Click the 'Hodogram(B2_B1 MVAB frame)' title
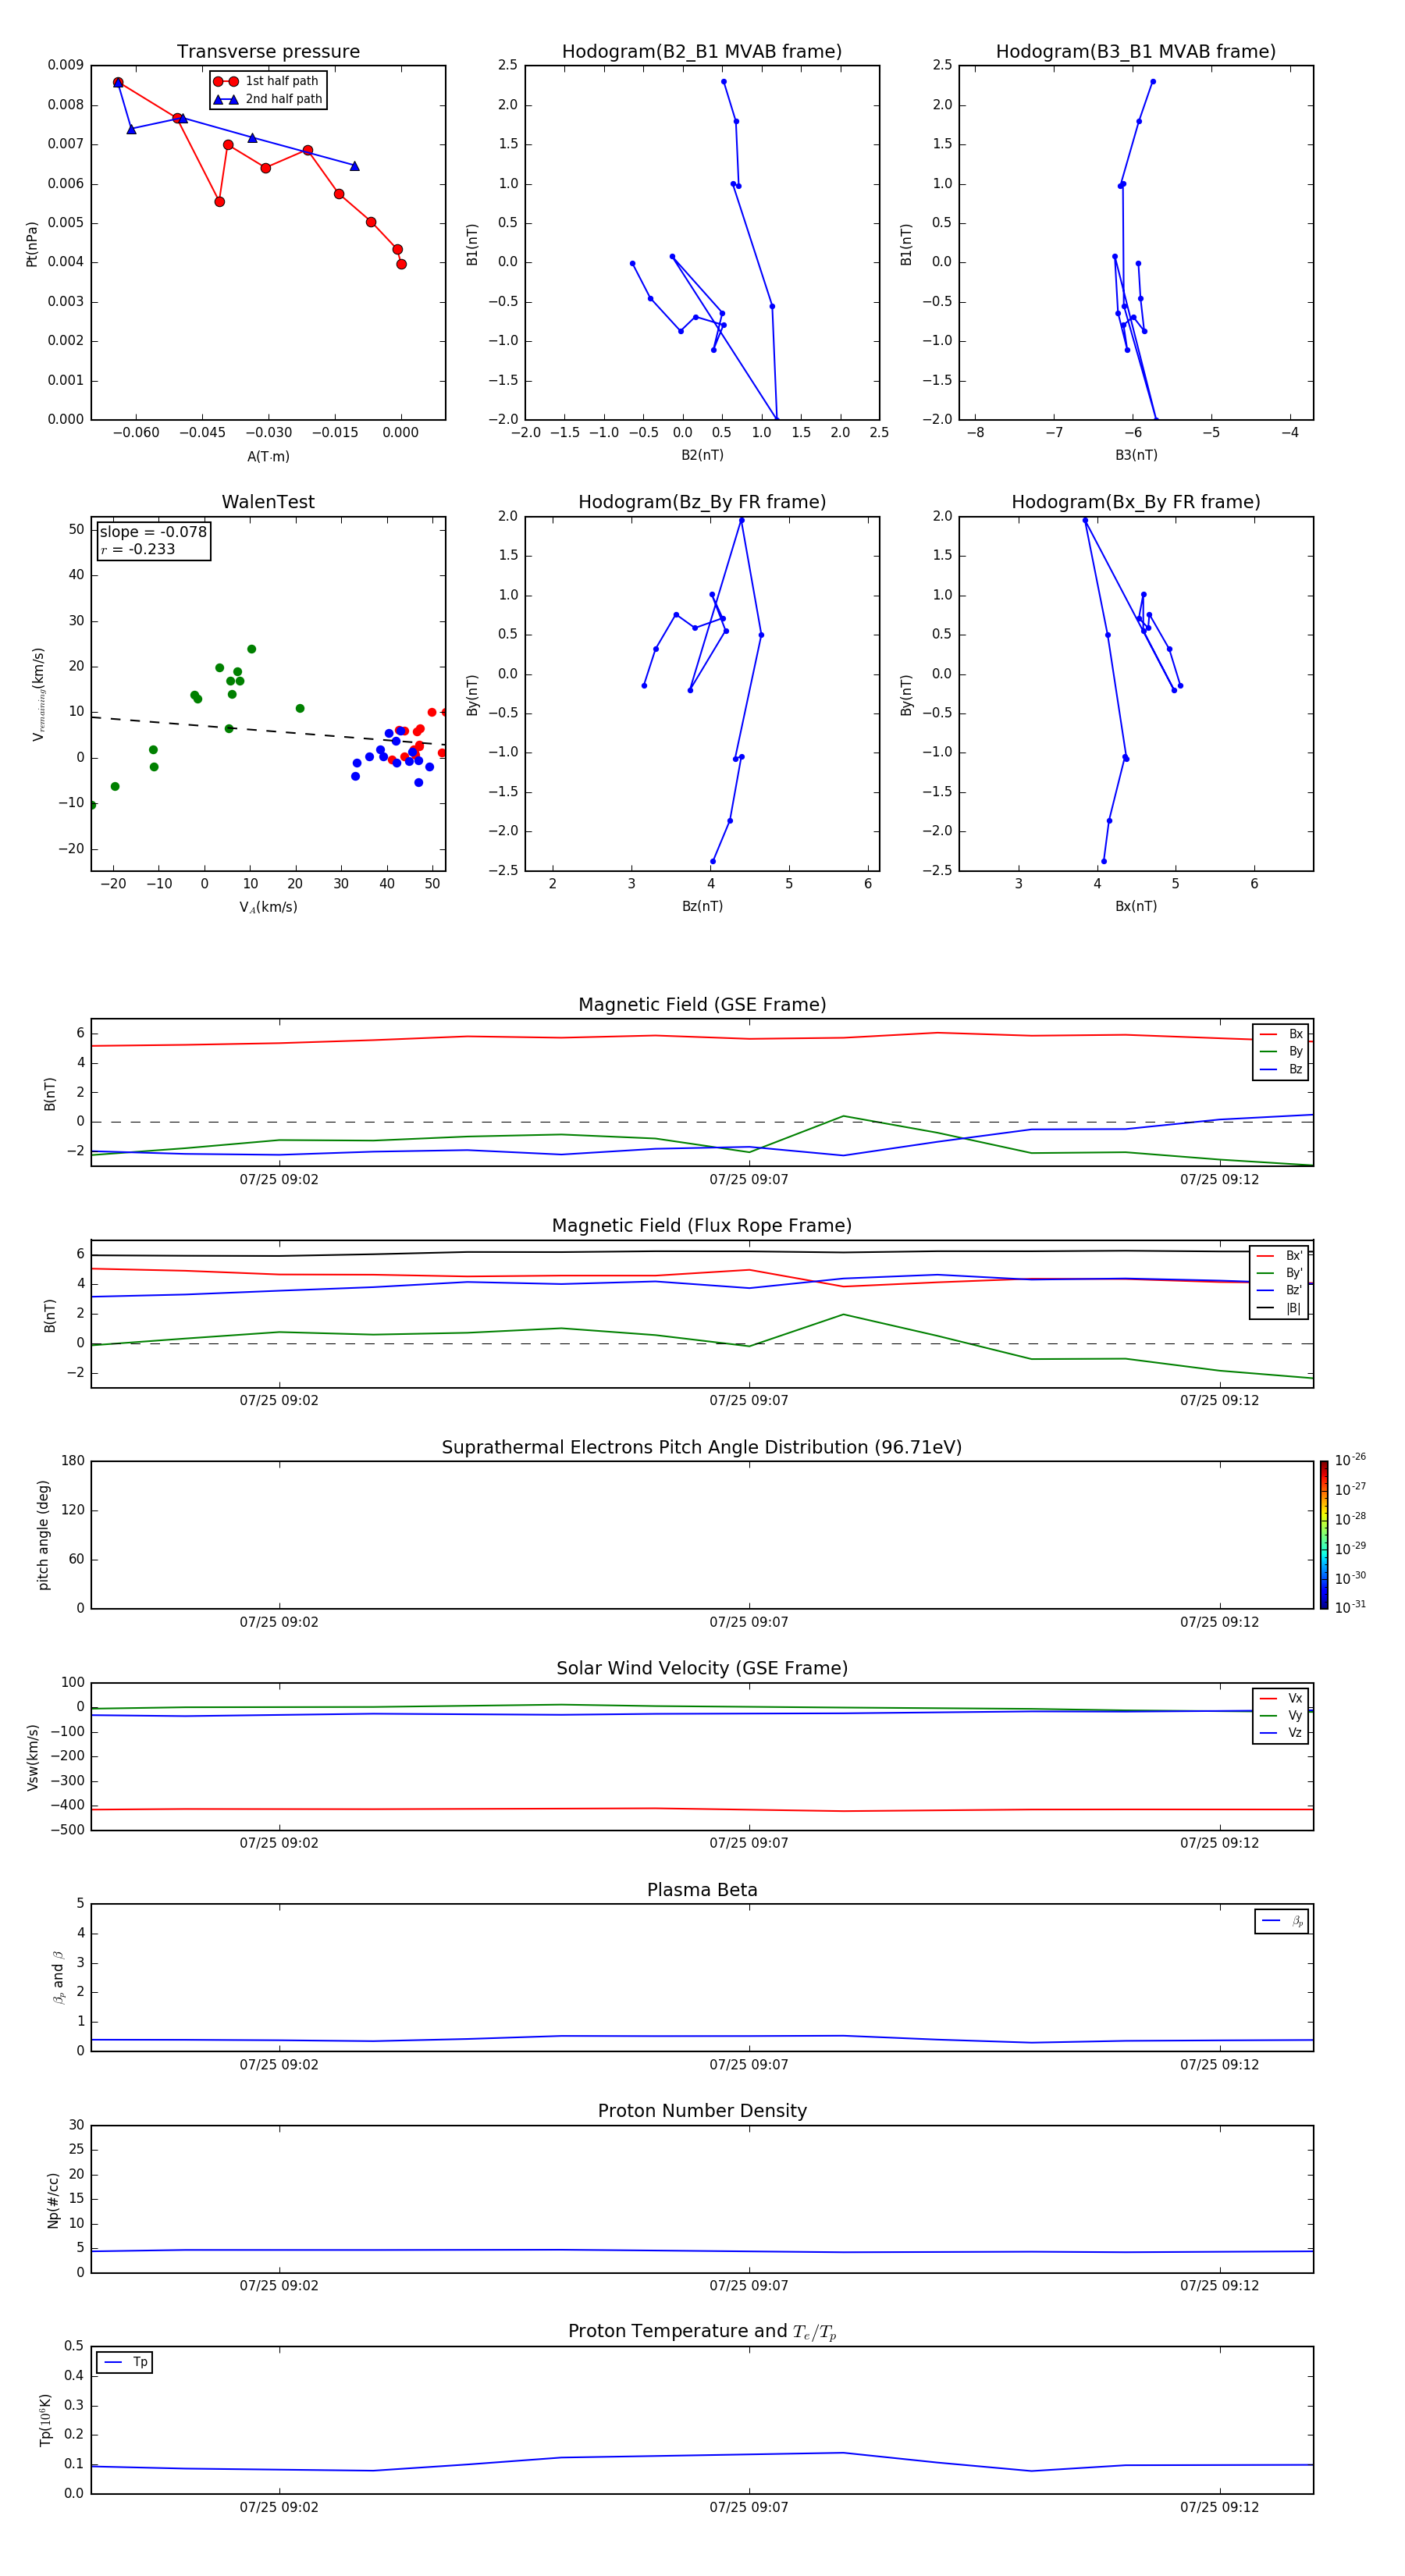The image size is (1405, 2576). (702, 52)
